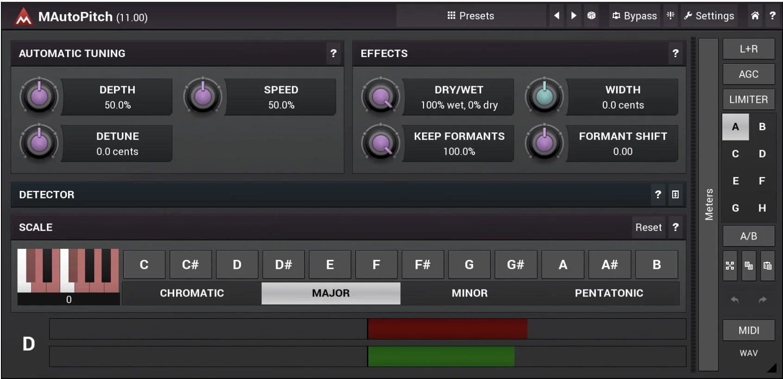Select the MAJOR scale tab
783x379 pixels.
coord(331,293)
